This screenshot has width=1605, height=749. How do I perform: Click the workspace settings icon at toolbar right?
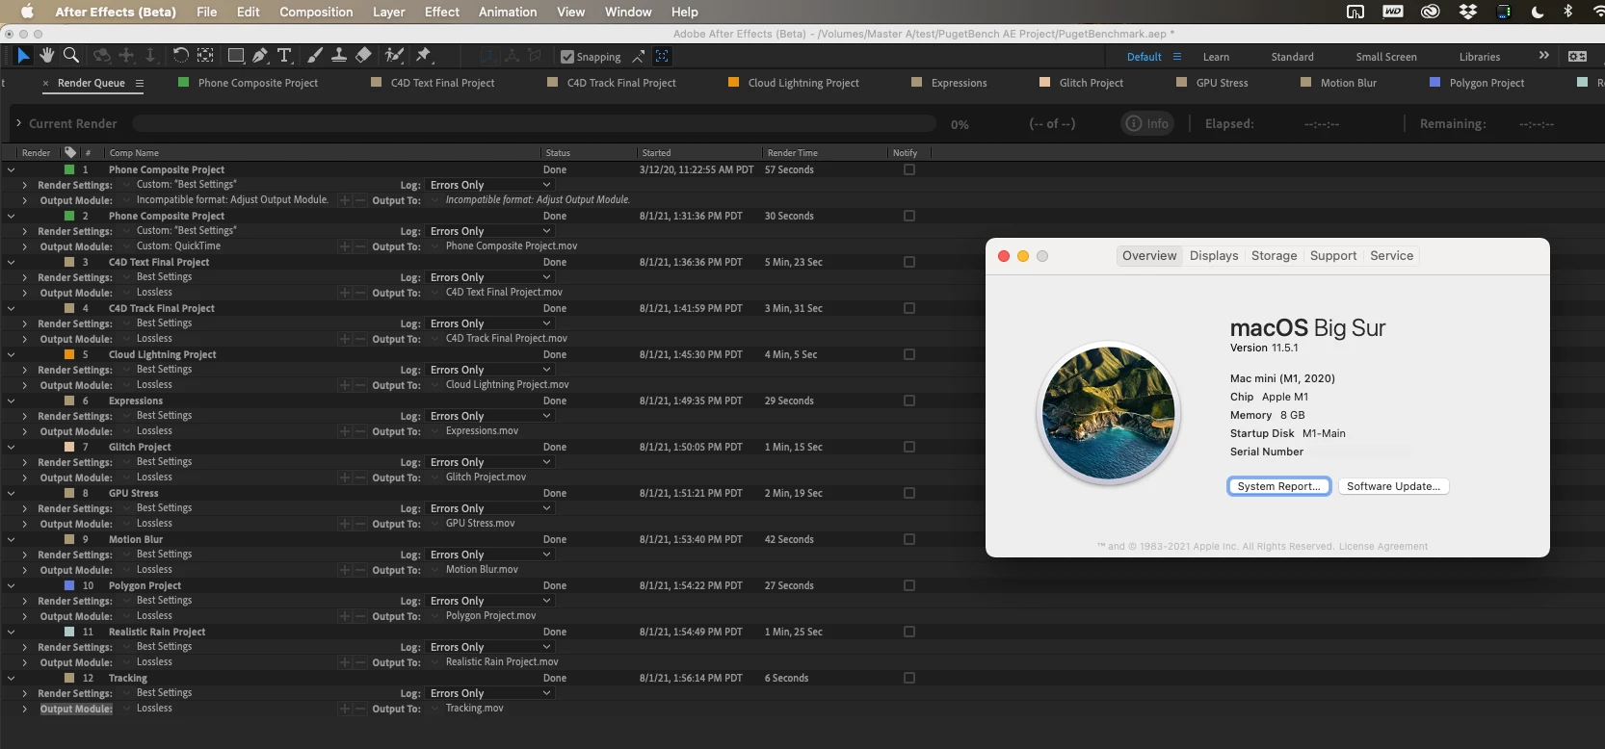1578,56
